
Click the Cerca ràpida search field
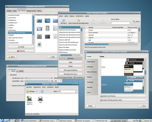coord(121,23)
